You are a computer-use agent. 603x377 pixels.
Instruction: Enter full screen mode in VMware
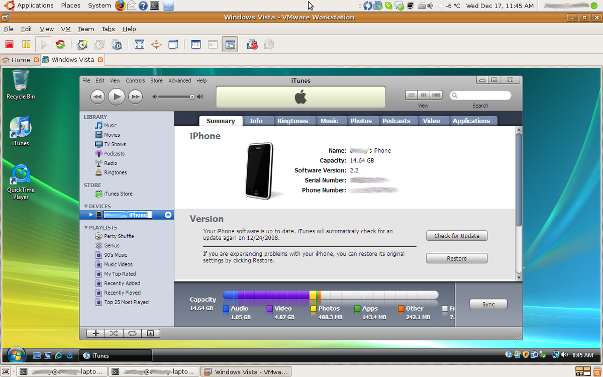point(140,45)
